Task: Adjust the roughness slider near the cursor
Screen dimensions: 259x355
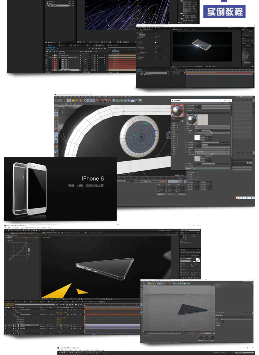Action: (216, 131)
